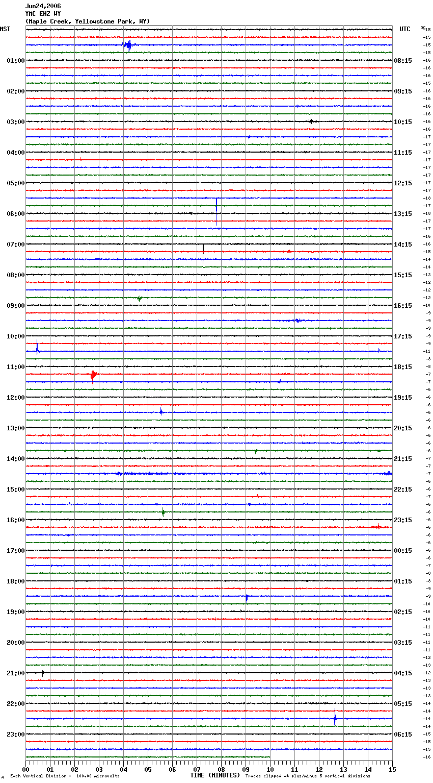Click the blue seismic burst near minute 4 at top

(127, 45)
